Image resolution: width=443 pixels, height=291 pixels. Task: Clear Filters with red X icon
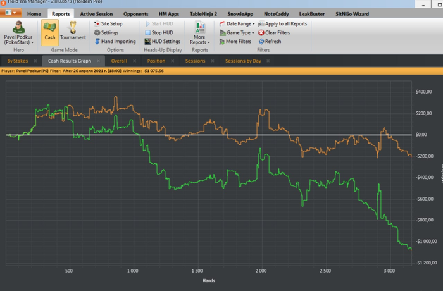(x=275, y=32)
